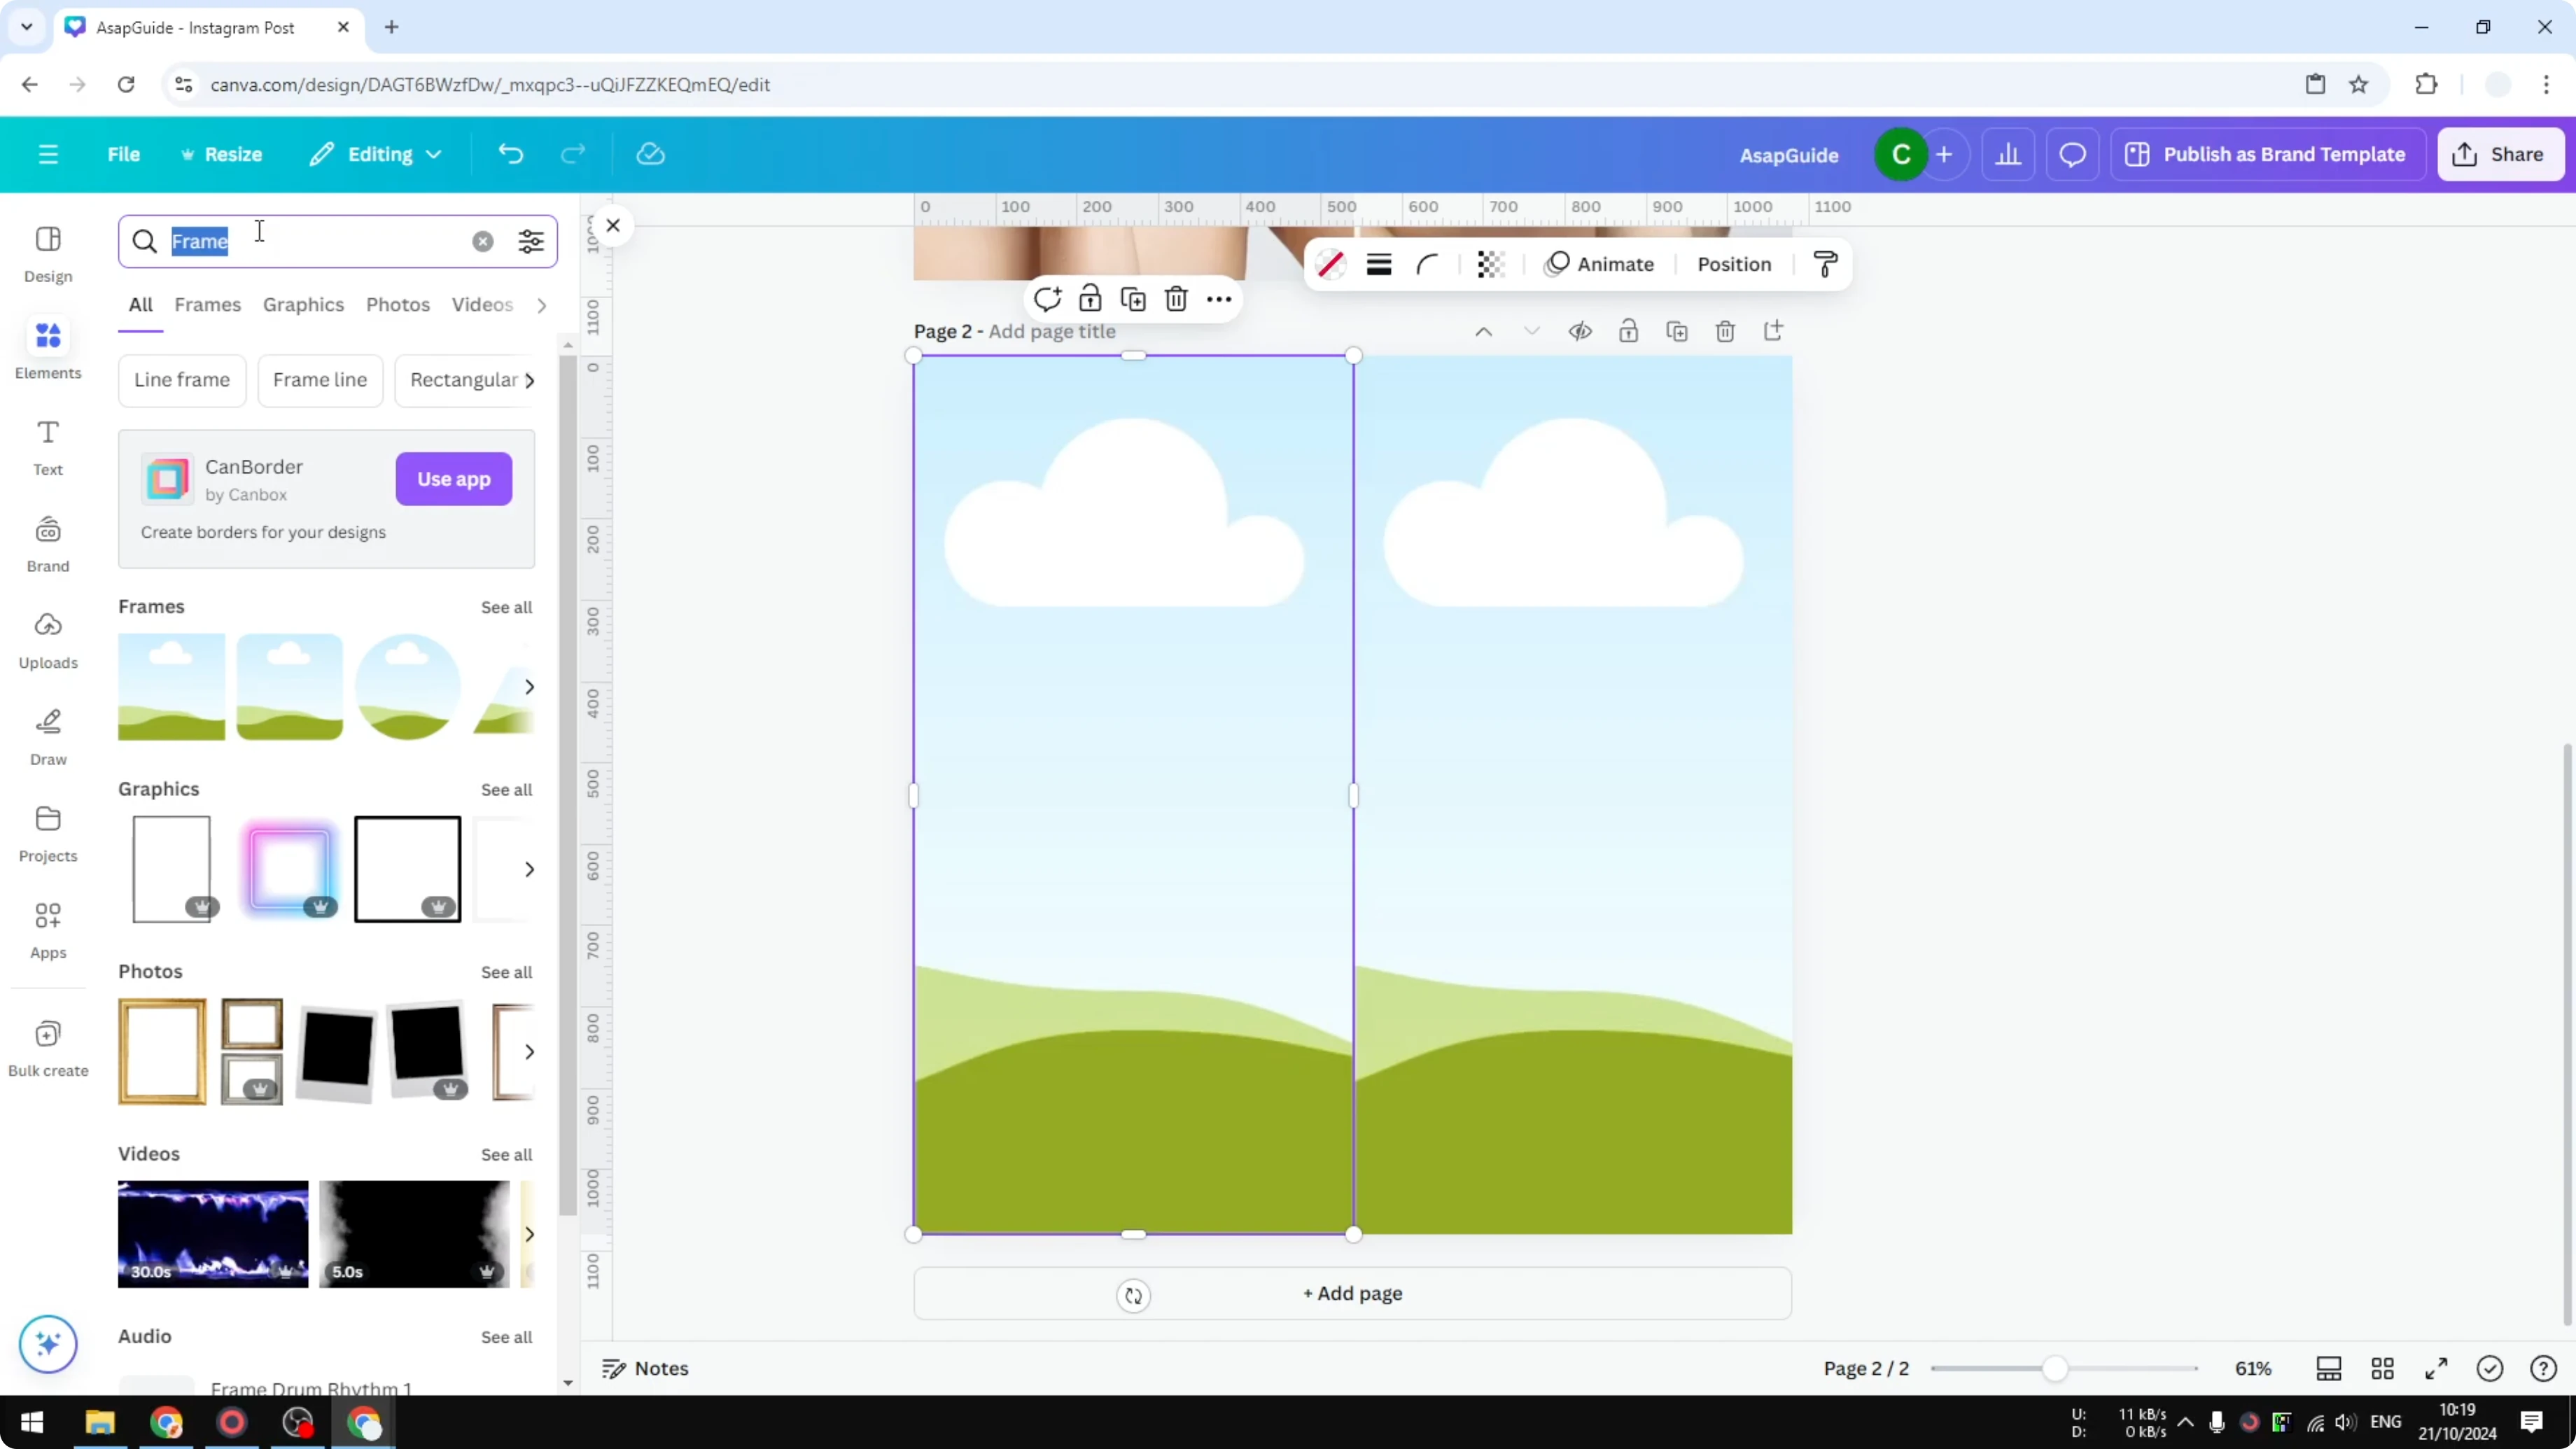
Task: Open the Uploads panel
Action: point(47,639)
